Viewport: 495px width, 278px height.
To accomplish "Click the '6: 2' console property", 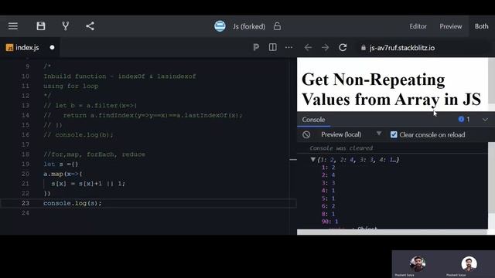I will pos(328,206).
